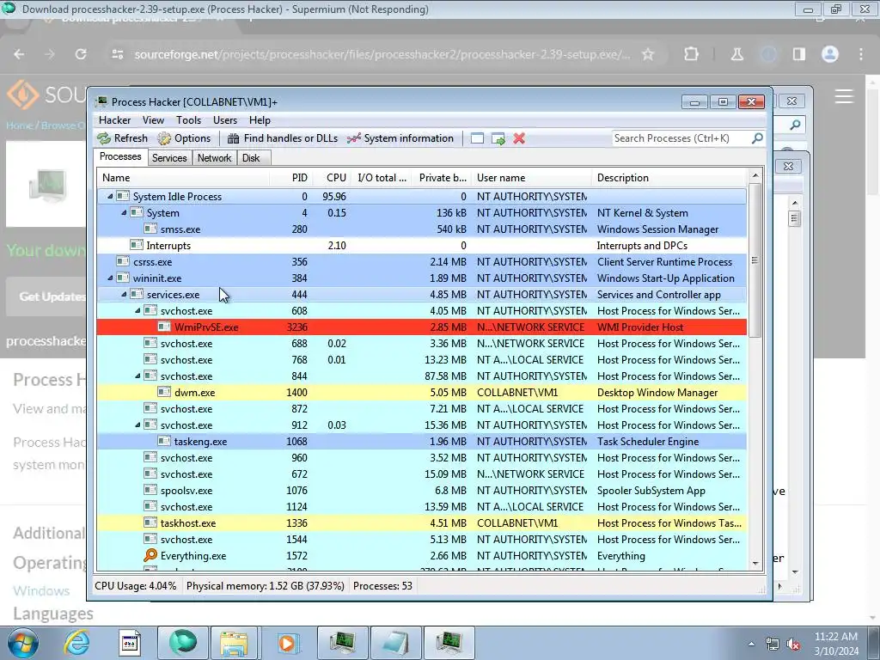Image resolution: width=880 pixels, height=660 pixels.
Task: Open the browser extensions puzzle icon
Action: click(692, 54)
